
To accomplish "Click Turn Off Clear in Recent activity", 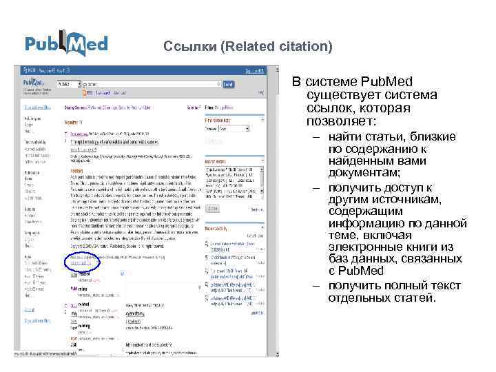I will click(255, 236).
